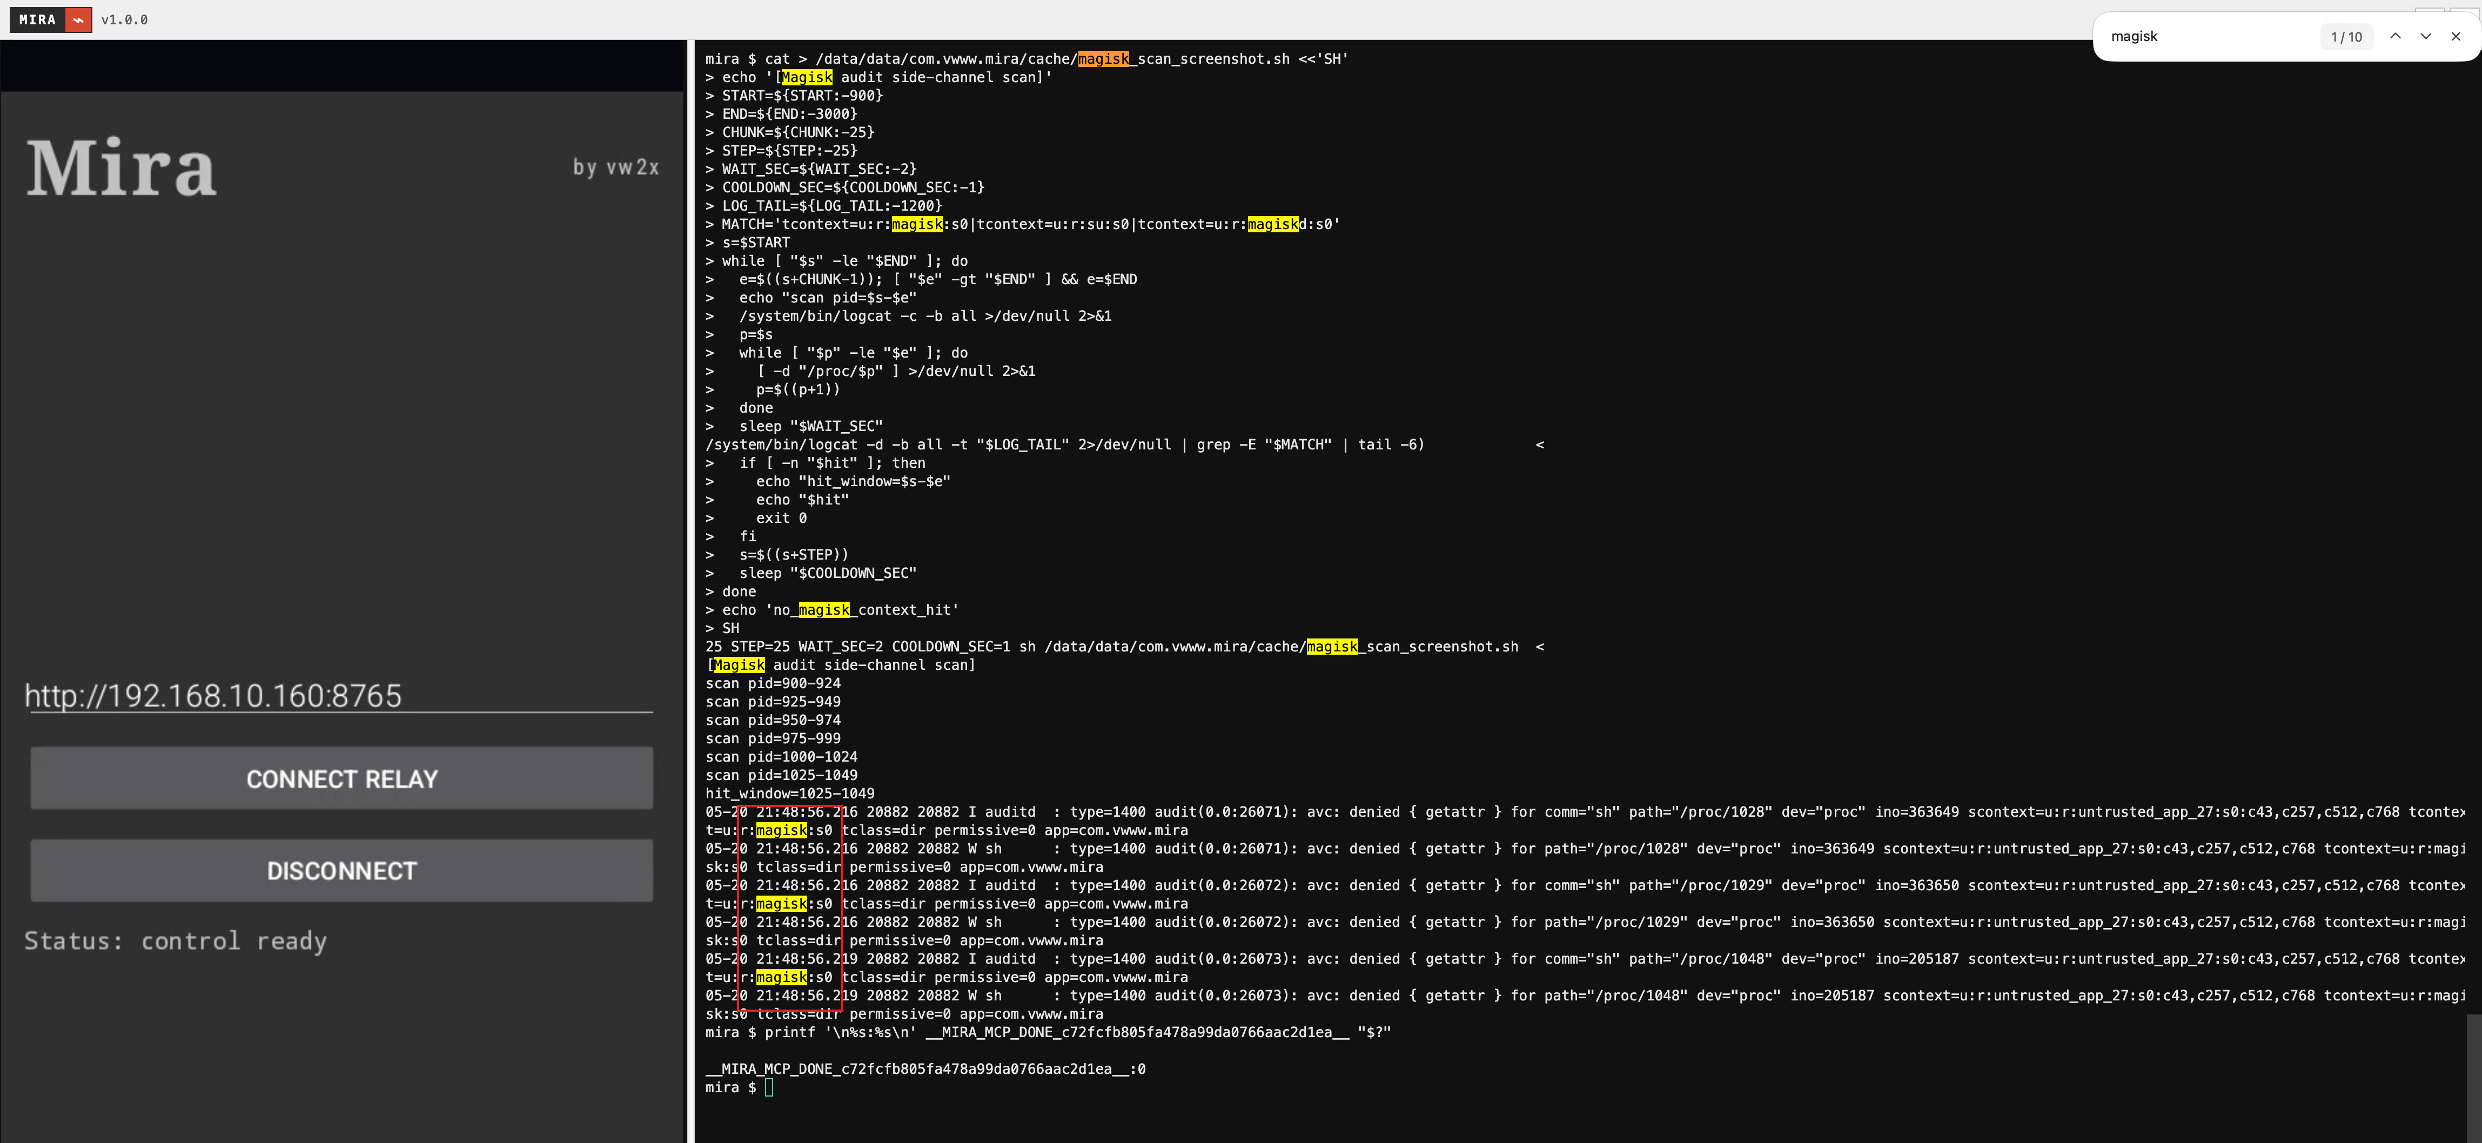Screen dimensions: 2482x1143
Task: Click the DISCONNECT button
Action: coord(342,871)
